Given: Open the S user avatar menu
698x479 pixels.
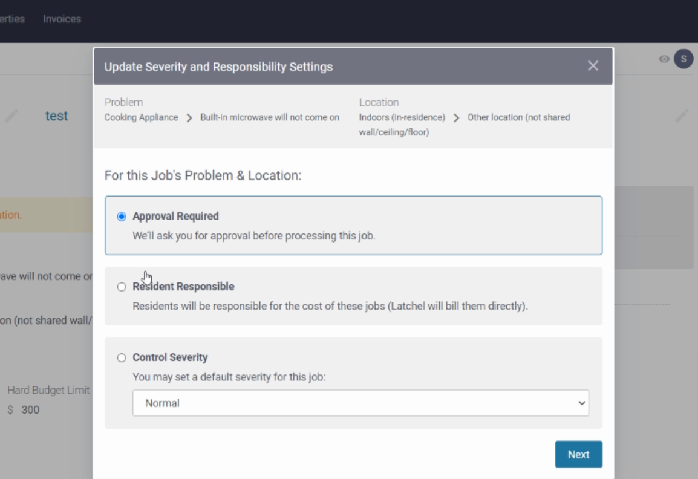Looking at the screenshot, I should click(x=683, y=59).
